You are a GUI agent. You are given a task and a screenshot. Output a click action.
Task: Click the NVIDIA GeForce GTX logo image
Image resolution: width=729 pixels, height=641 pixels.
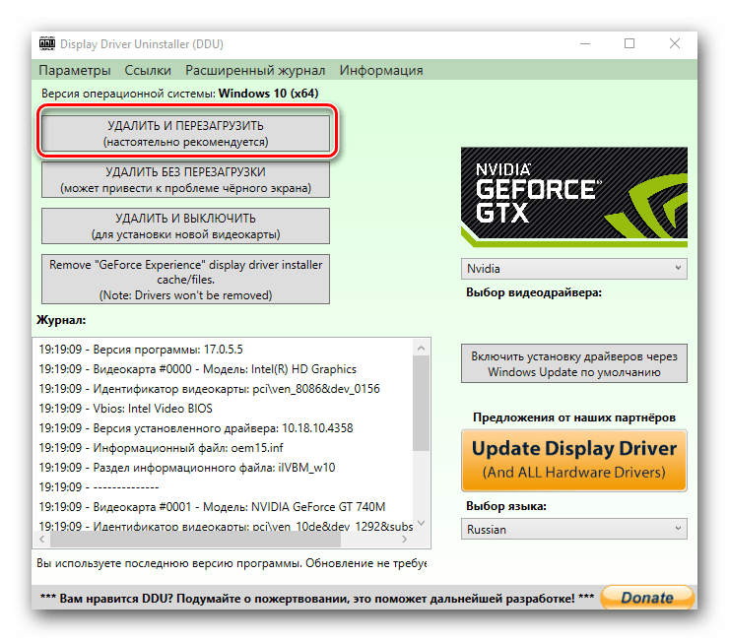574,197
